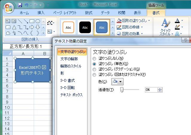Open クイックスタイル WordArt quick styles

coord(165,27)
